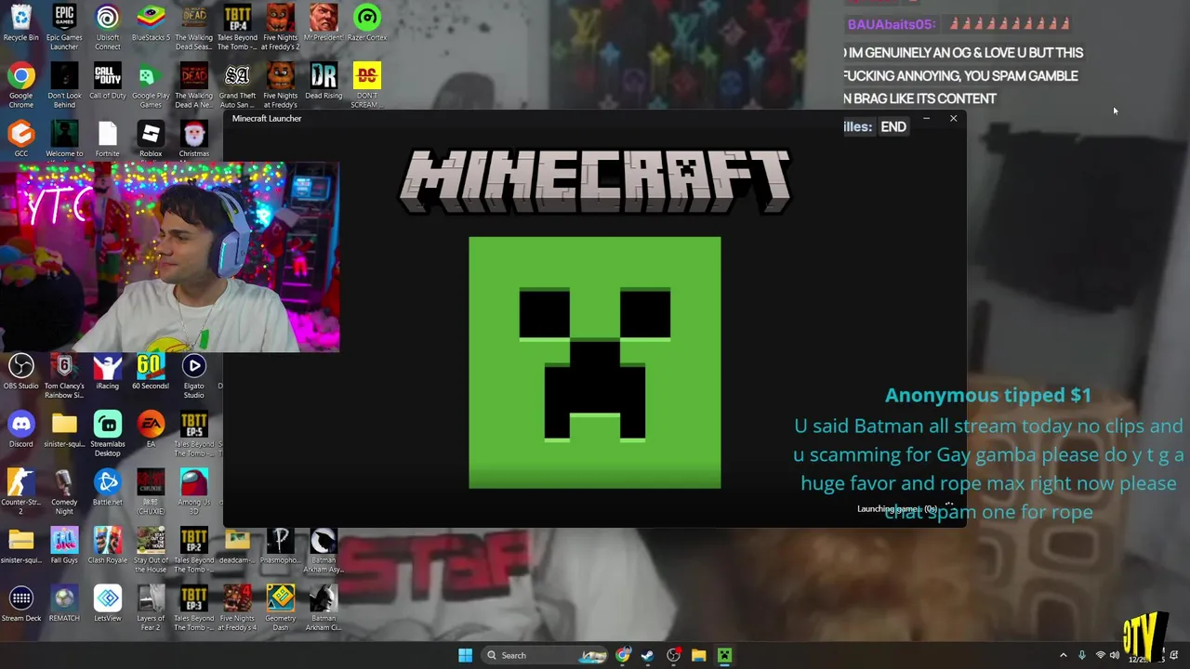Click the Dead Rising desktop icon
Screen dimensions: 1190x669
pyautogui.click(x=324, y=83)
